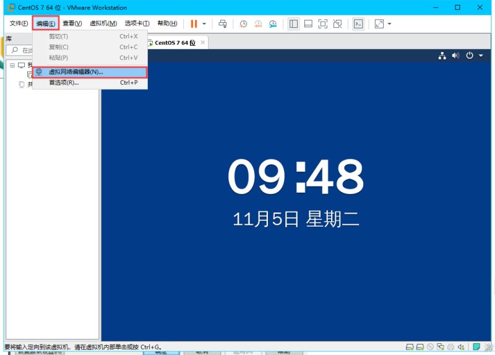The height and width of the screenshot is (355, 495).
Task: Enter full screen mode via toolbar icon
Action: [322, 24]
